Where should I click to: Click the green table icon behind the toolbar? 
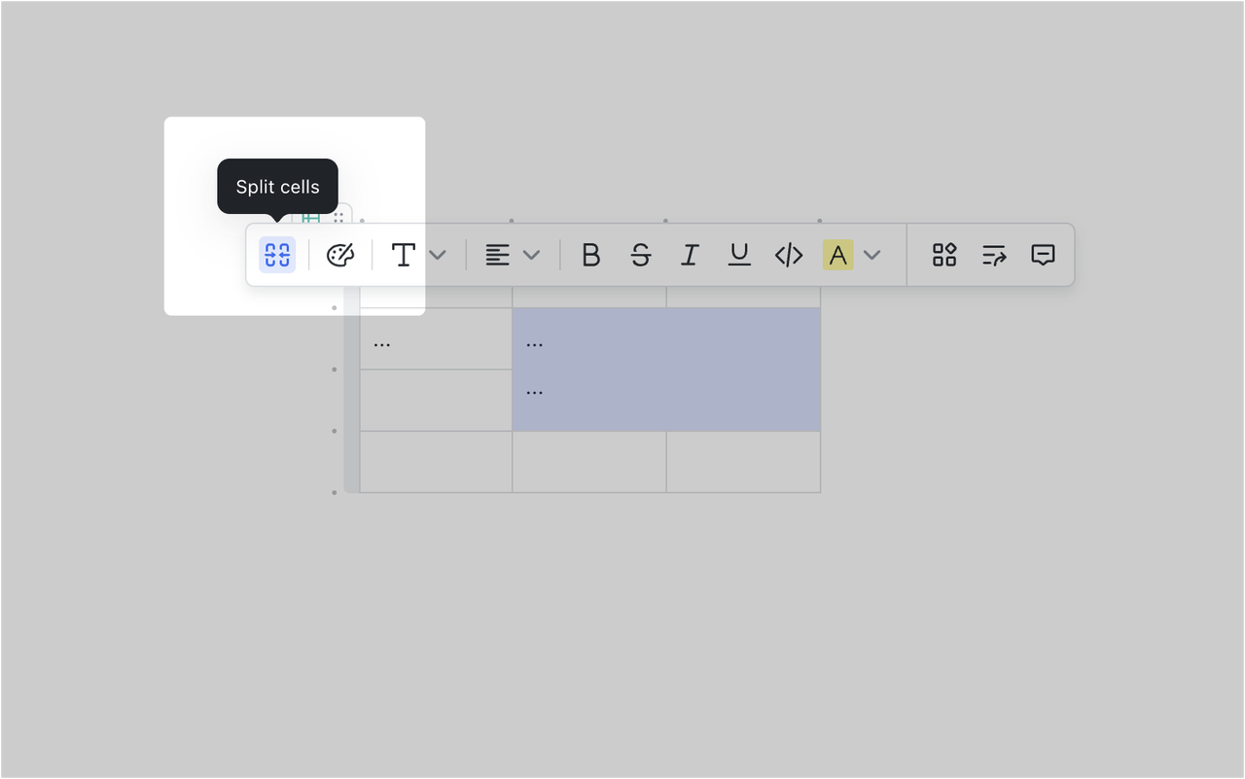pos(309,216)
